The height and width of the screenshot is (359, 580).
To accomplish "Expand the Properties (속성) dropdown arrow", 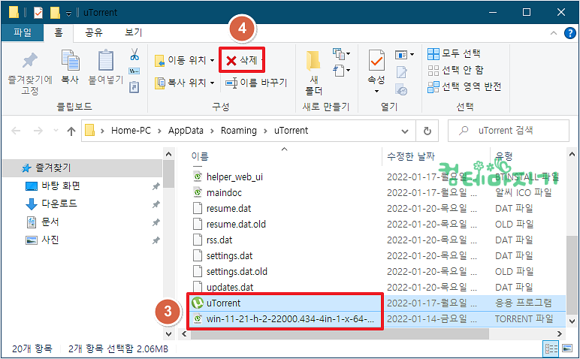I will 376,91.
